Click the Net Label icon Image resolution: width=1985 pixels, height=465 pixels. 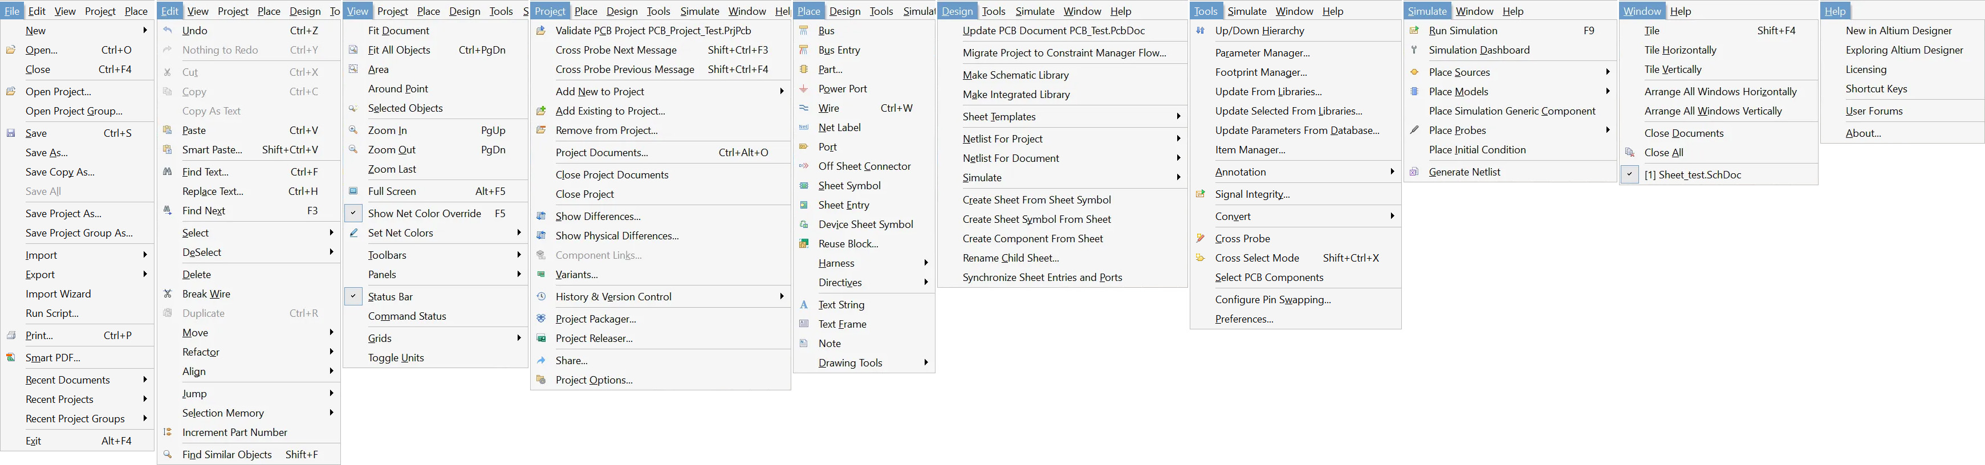pyautogui.click(x=804, y=128)
